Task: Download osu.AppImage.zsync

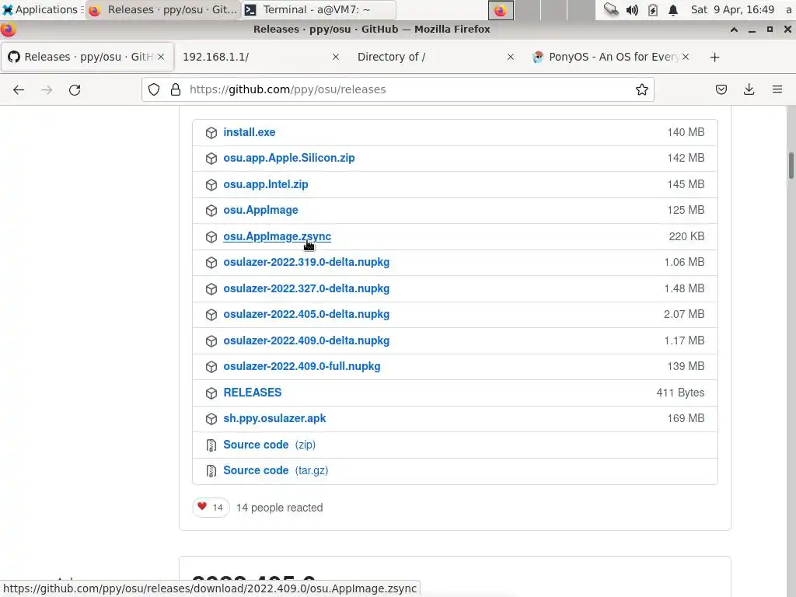Action: pyautogui.click(x=277, y=236)
